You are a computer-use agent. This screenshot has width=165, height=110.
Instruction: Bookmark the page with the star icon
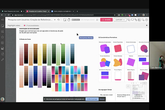pos(115,15)
